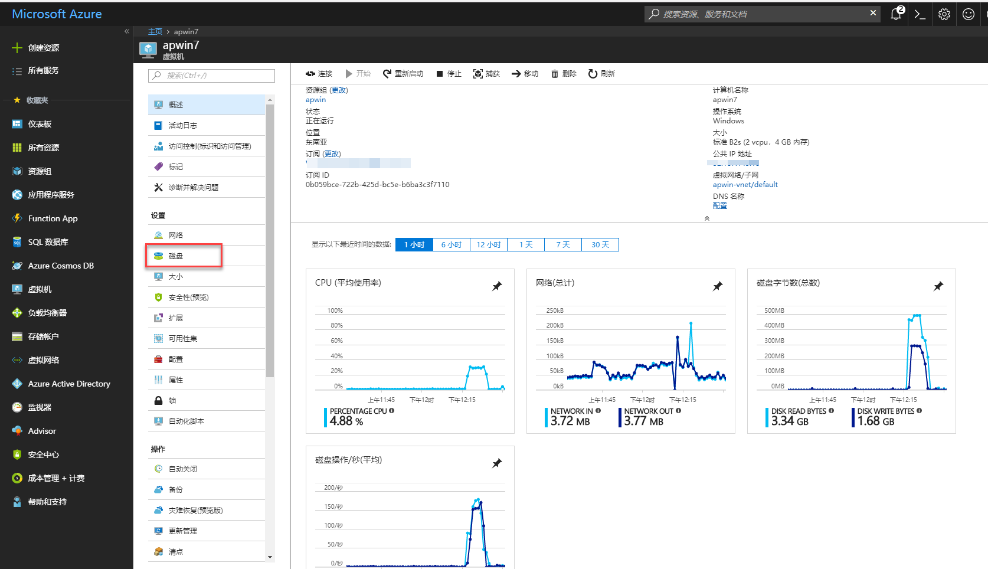Open 自动关闭 operations item

207,469
